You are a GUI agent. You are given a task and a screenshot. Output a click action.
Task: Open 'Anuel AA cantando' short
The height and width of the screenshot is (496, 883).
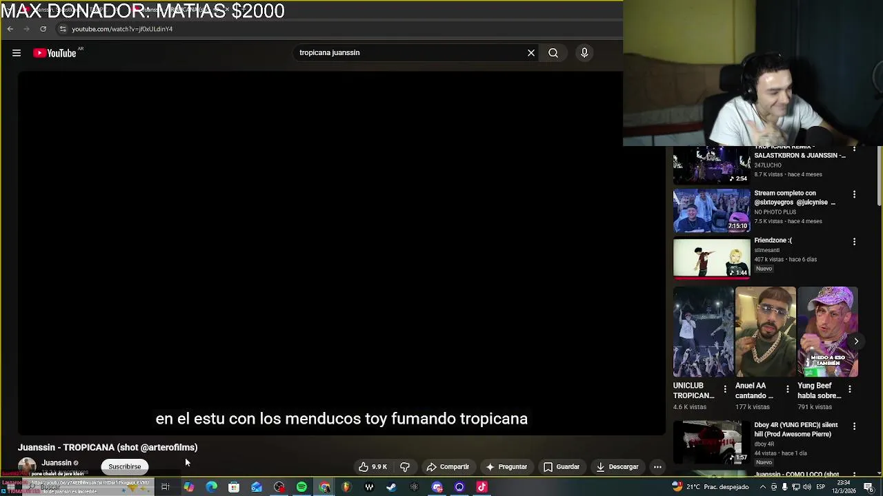click(766, 332)
